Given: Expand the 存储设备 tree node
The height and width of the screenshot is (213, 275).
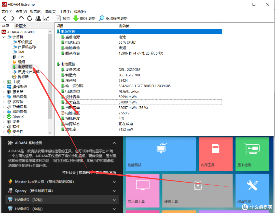Looking at the screenshot, I should (x=4, y=107).
